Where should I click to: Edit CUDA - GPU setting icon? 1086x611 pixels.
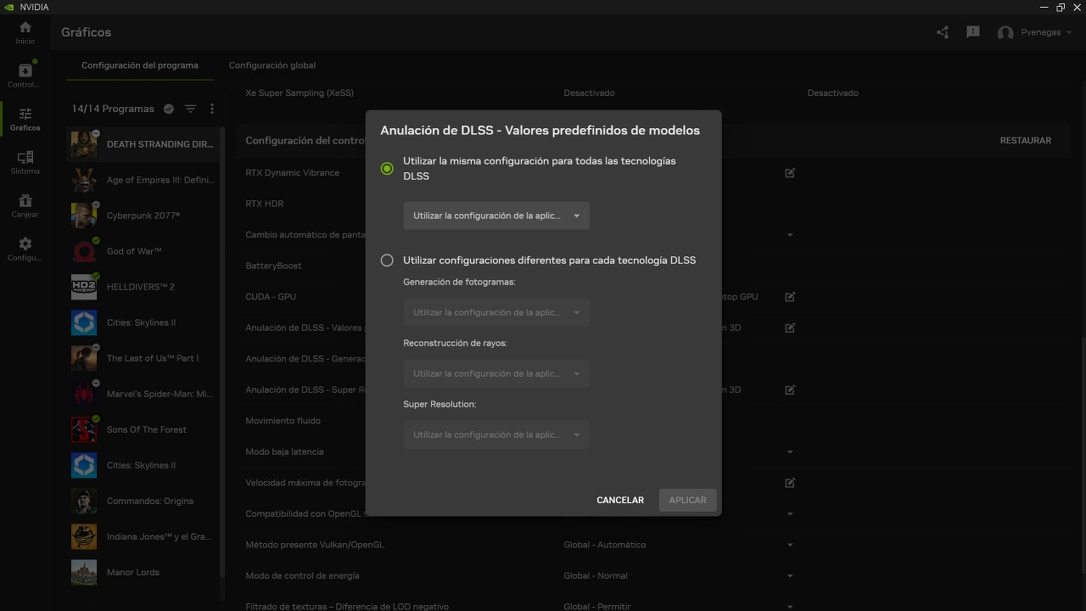tap(790, 297)
